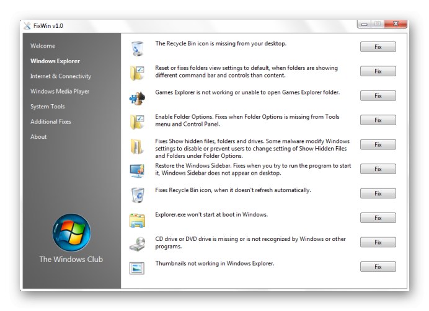Click the CD/DVD drive icon
The width and height of the screenshot is (429, 311).
point(137,244)
